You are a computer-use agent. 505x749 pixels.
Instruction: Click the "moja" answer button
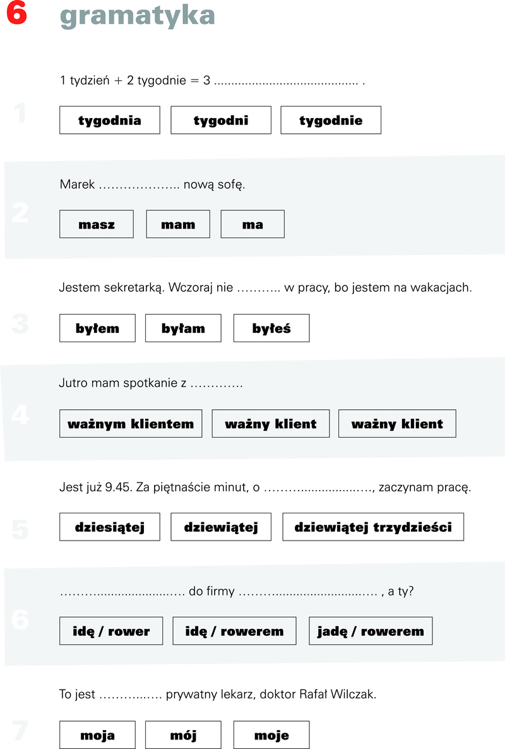point(97,735)
